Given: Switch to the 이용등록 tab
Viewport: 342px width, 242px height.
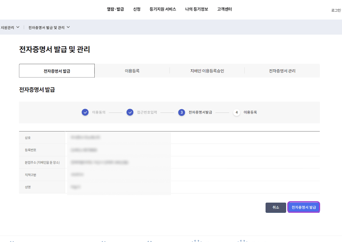Looking at the screenshot, I should 132,71.
